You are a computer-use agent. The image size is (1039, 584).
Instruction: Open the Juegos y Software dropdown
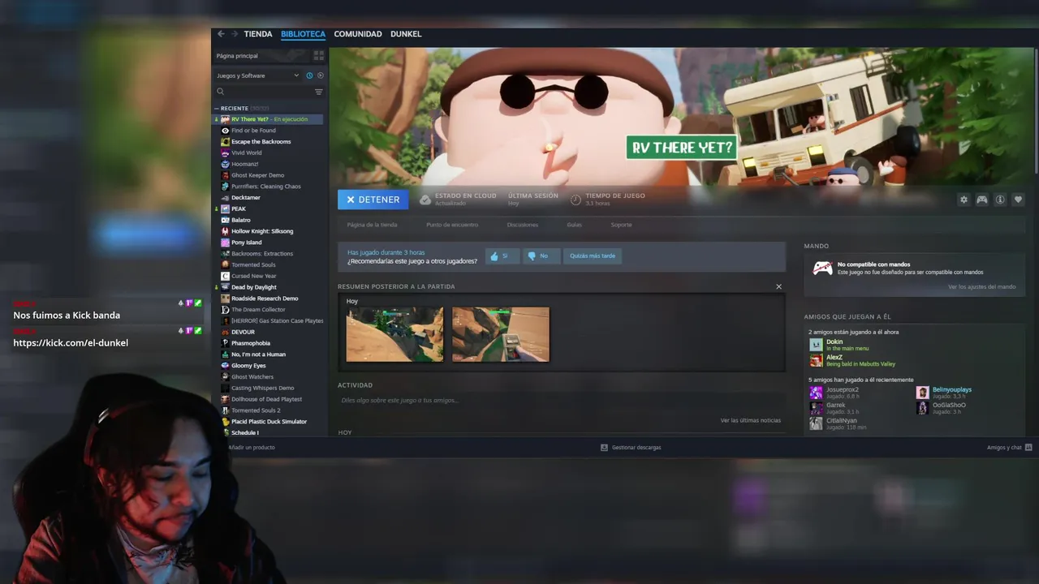(257, 75)
